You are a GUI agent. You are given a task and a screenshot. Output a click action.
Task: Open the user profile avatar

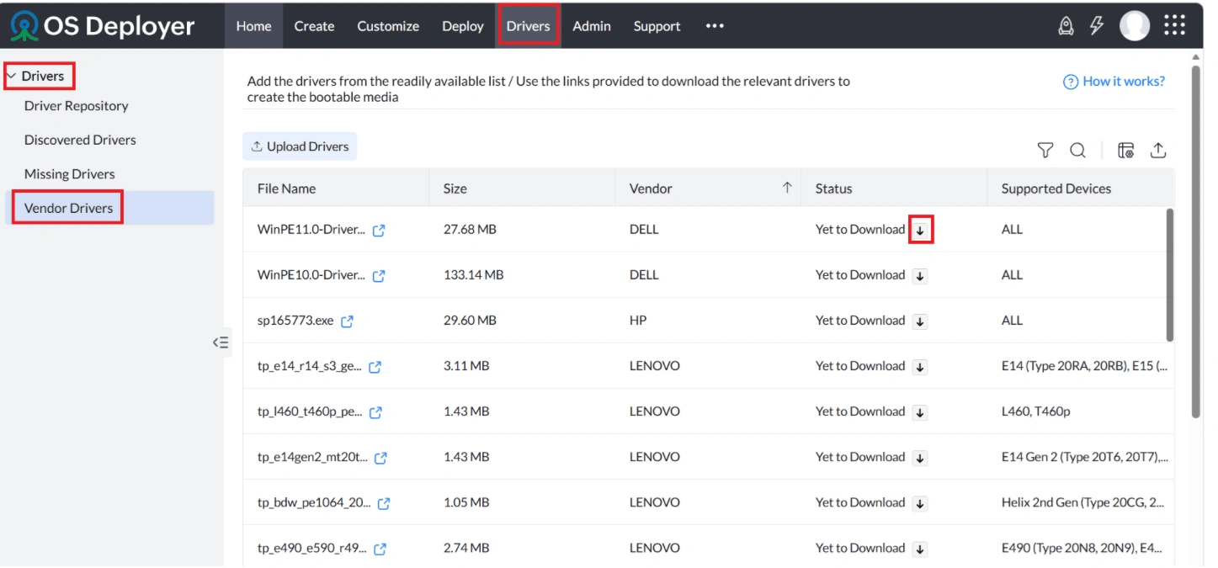coord(1135,26)
